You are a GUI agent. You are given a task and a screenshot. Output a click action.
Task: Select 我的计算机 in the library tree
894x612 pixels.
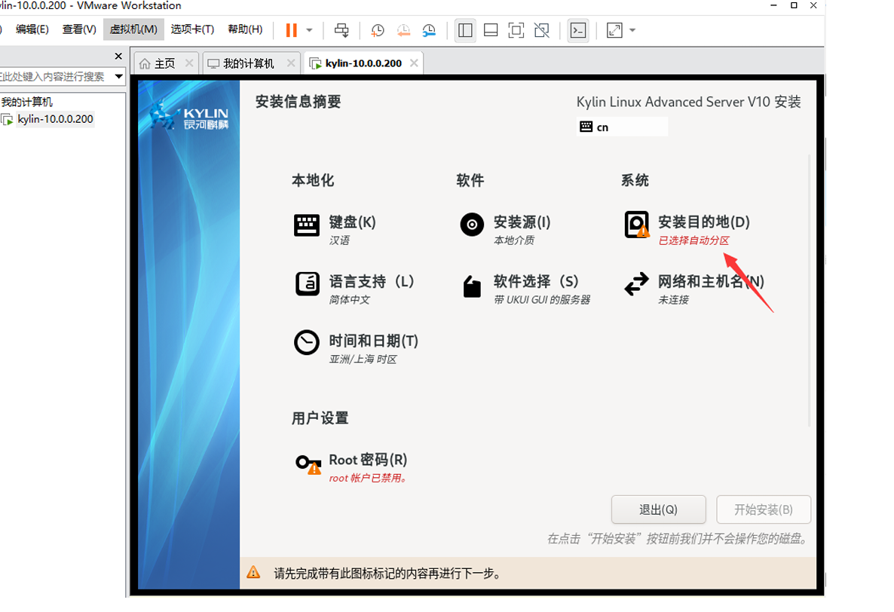pos(27,102)
